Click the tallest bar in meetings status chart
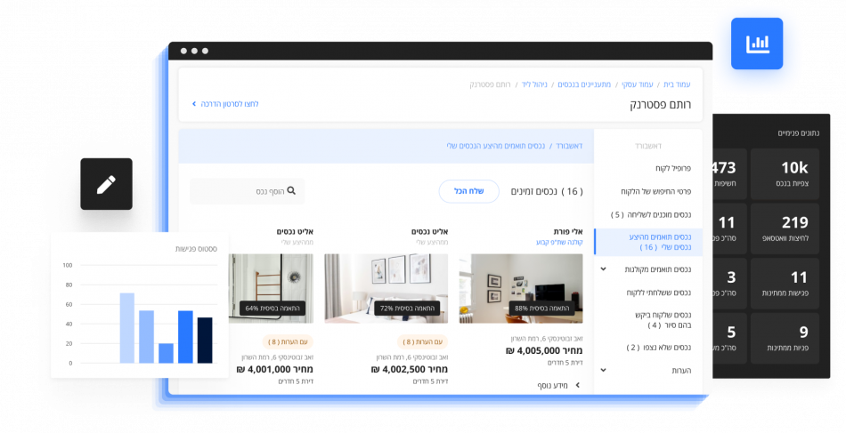This screenshot has width=846, height=433. pos(127,327)
